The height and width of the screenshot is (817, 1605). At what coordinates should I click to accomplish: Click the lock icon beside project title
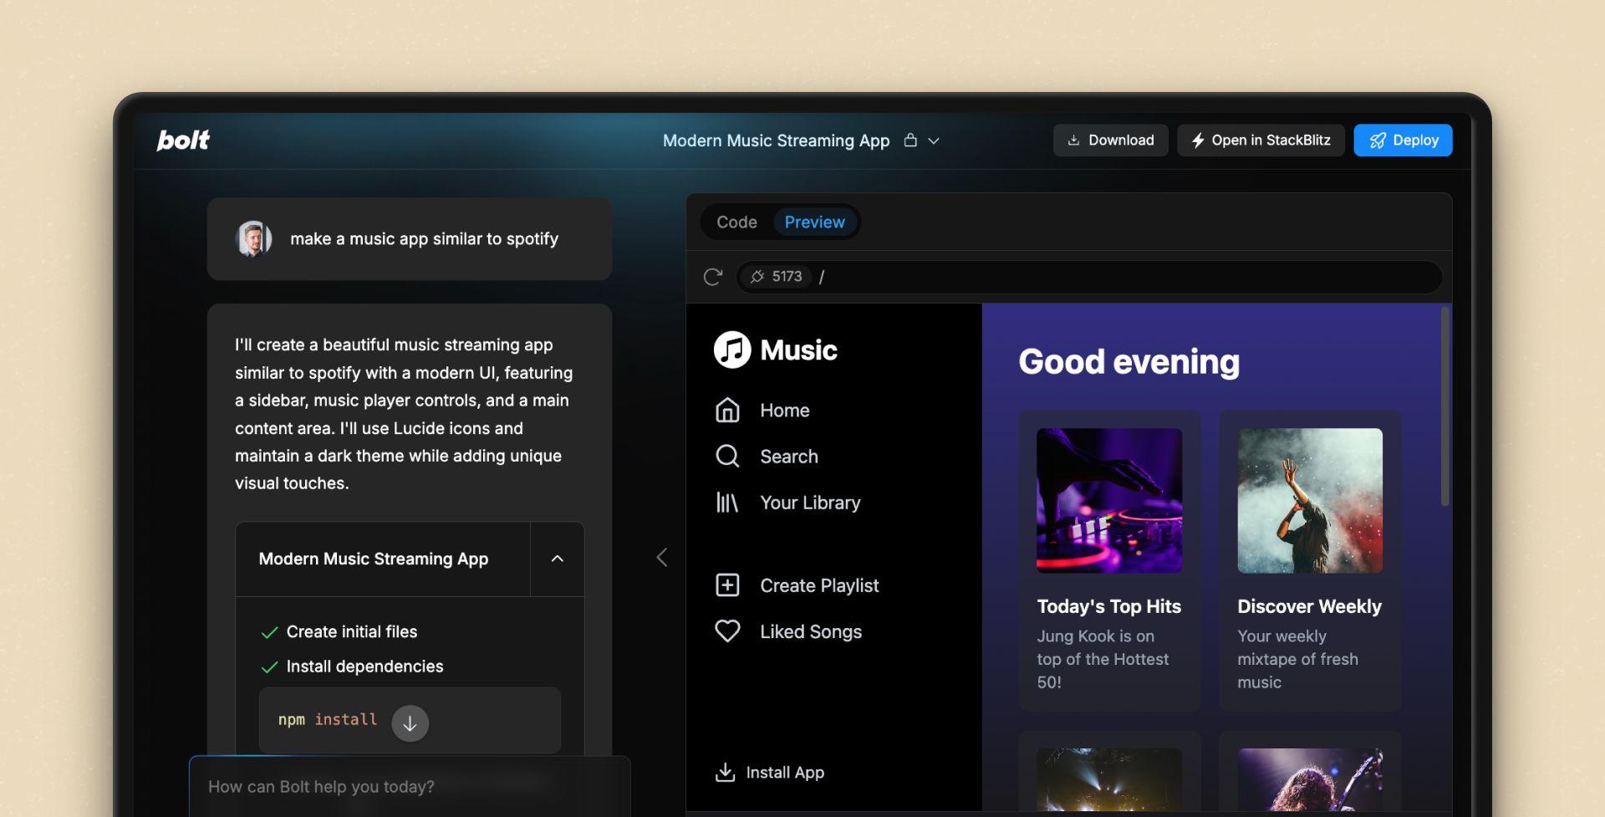coord(910,140)
